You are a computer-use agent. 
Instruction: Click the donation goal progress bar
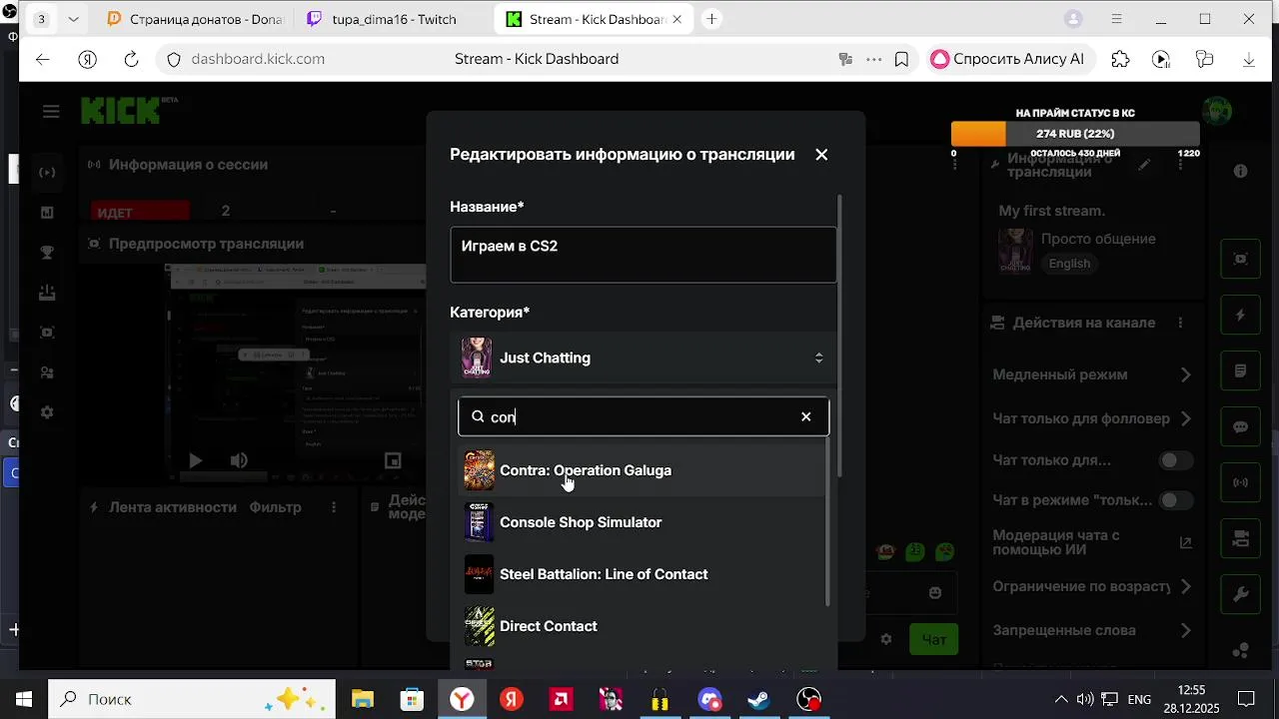(x=1075, y=134)
